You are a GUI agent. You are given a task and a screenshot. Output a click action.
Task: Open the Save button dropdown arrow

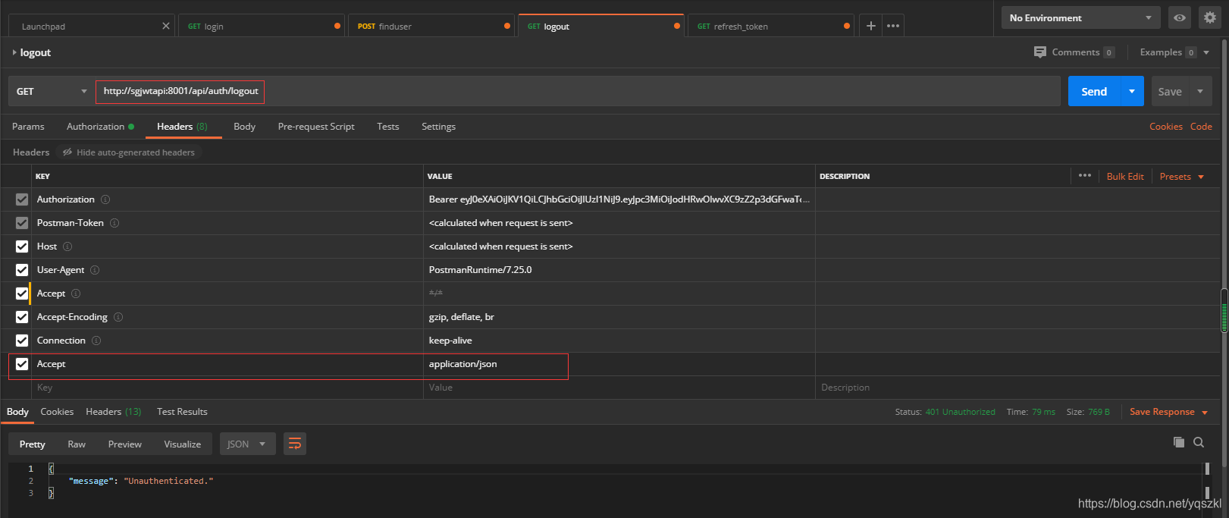click(1200, 91)
